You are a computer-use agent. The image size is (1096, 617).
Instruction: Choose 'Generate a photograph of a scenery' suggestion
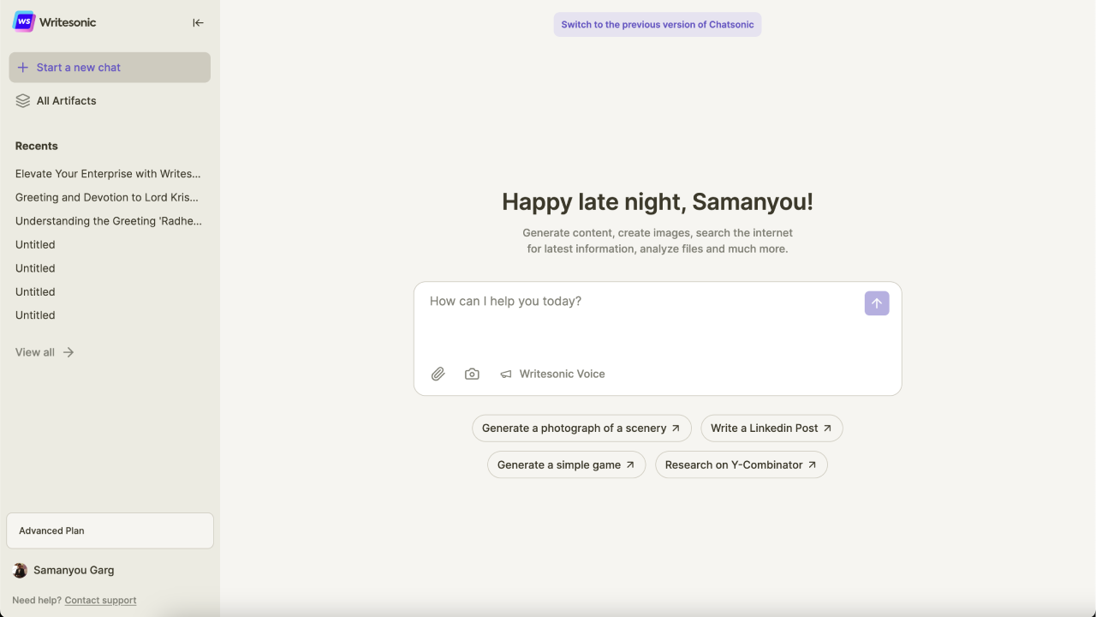(581, 428)
